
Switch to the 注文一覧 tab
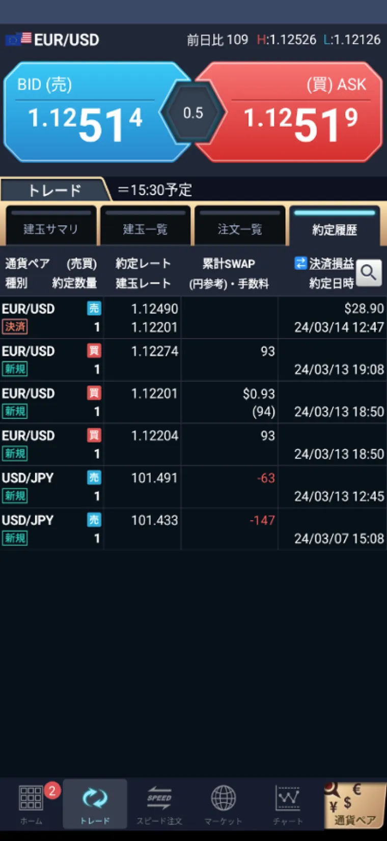(x=240, y=229)
